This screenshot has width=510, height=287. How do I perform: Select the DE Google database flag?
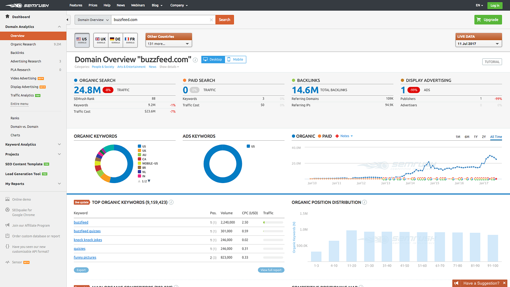pos(115,40)
